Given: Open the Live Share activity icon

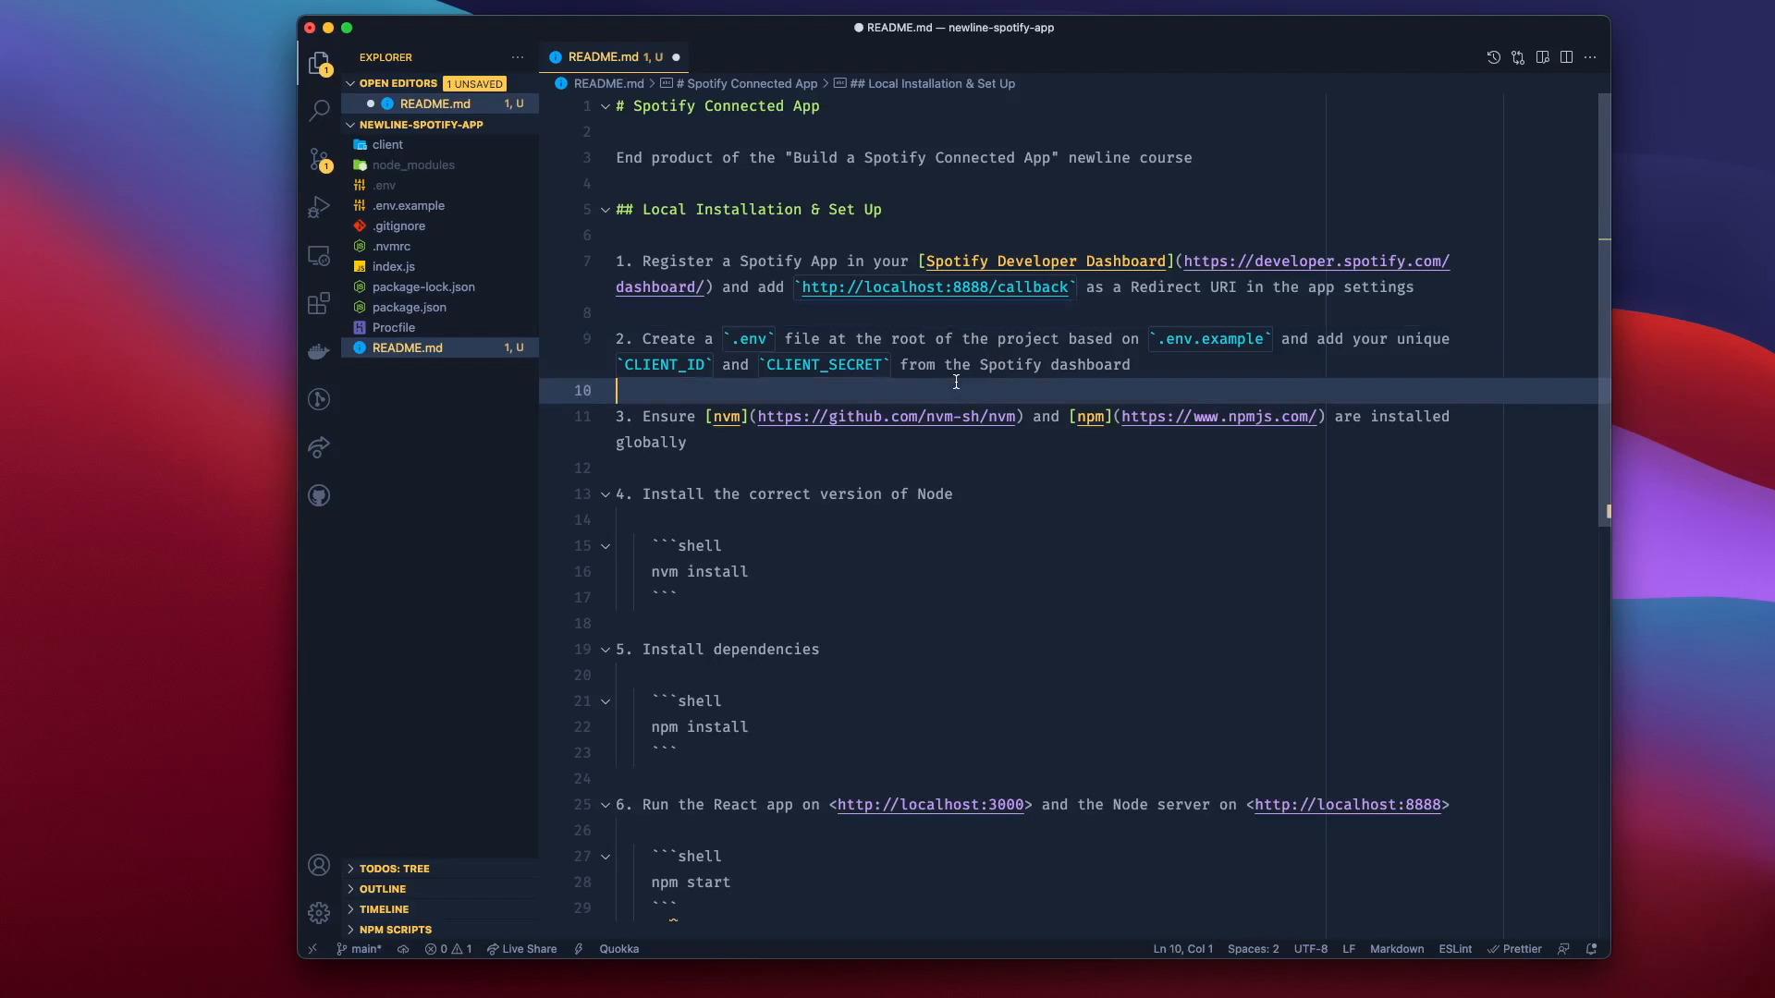Looking at the screenshot, I should [x=319, y=447].
